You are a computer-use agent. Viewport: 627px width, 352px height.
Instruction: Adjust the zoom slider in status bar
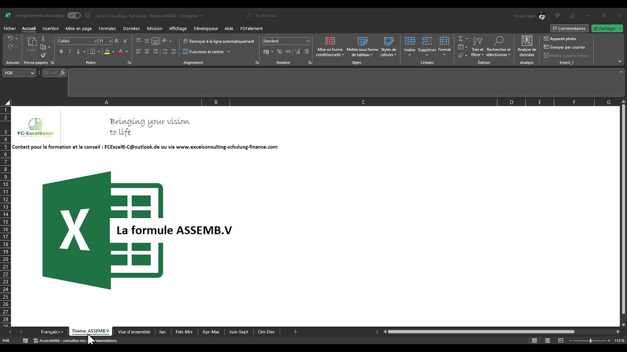590,340
